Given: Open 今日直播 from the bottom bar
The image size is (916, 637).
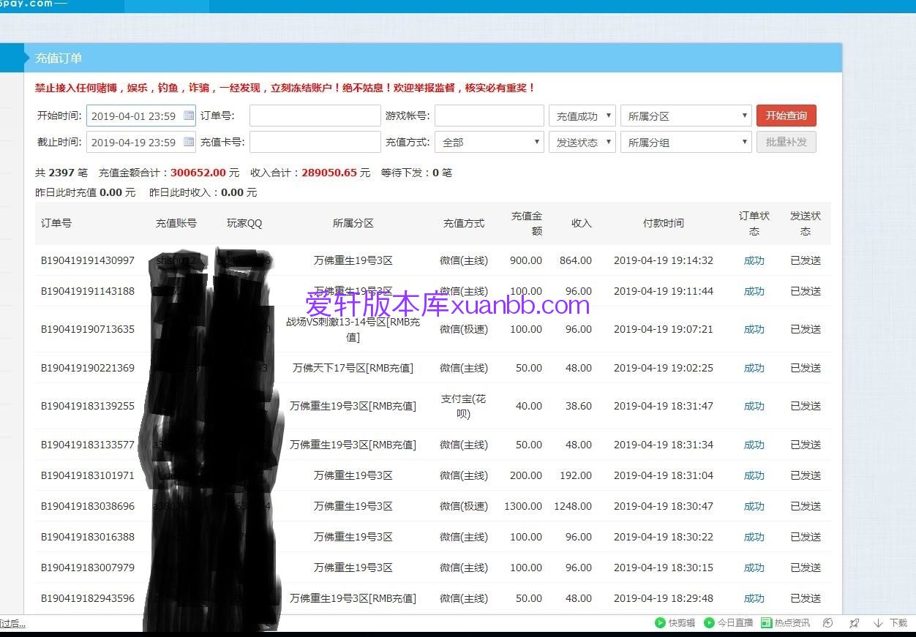Looking at the screenshot, I should 709,623.
